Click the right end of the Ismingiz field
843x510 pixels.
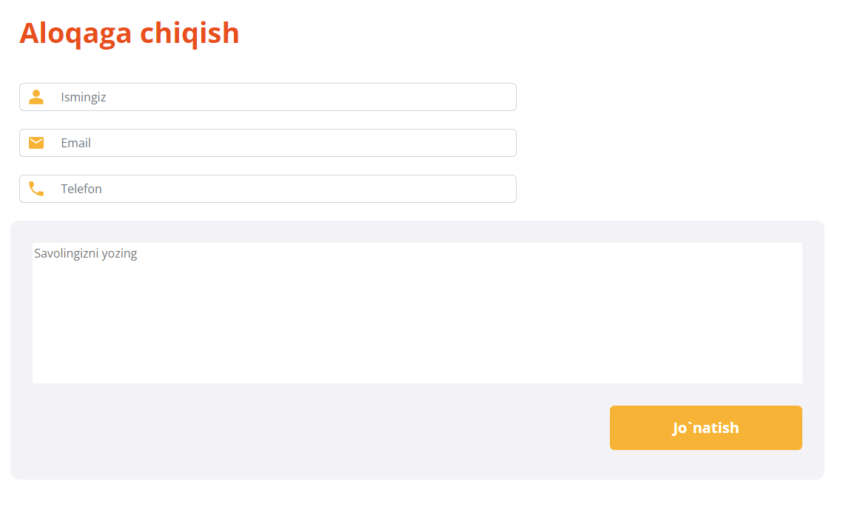coord(503,97)
